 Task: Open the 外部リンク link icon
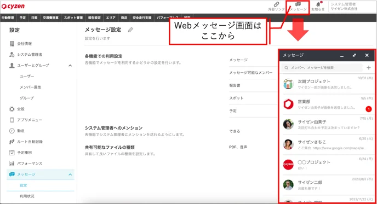tap(276, 4)
